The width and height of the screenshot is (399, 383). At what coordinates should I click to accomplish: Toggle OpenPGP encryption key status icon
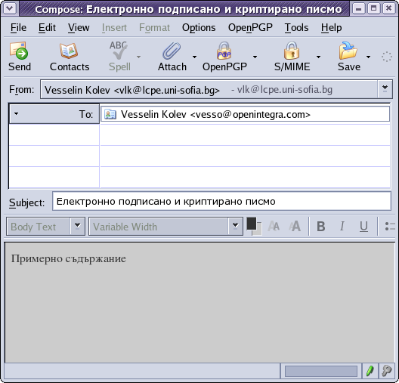pos(387,371)
